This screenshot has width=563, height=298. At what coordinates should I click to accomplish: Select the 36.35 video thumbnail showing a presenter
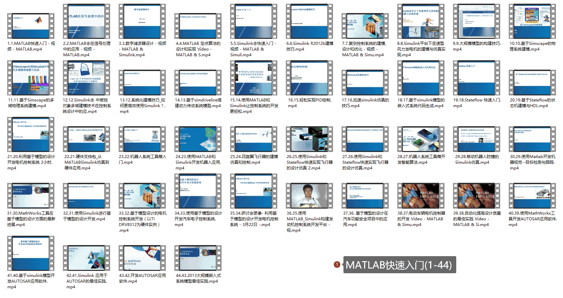point(309,196)
